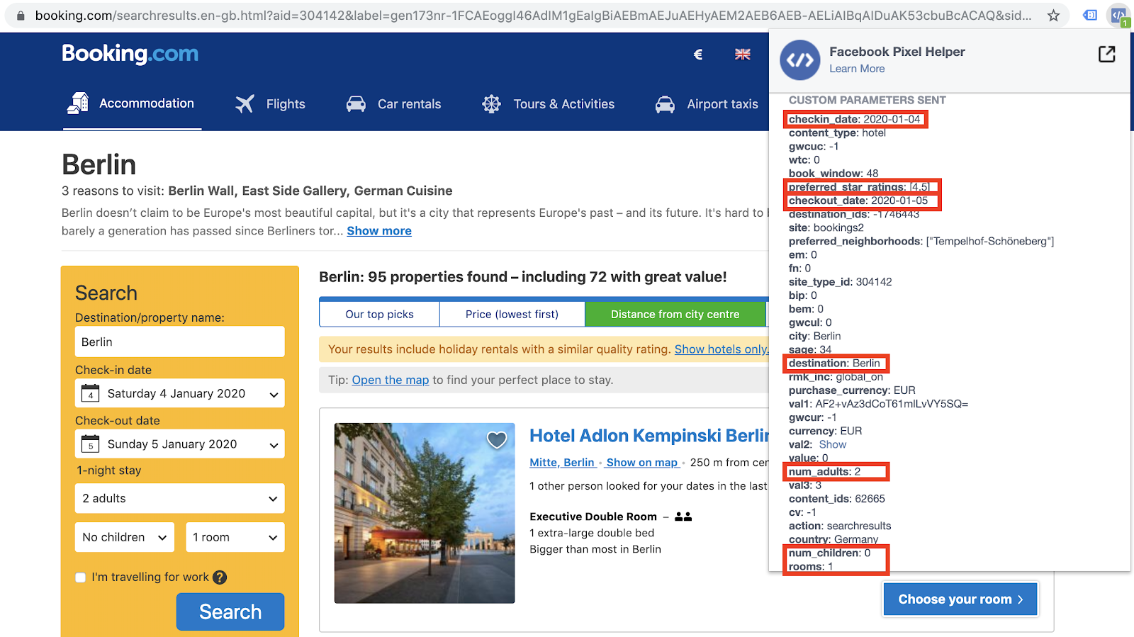Viewport: 1134px width, 637px height.
Task: Click the blue Search button
Action: [x=230, y=611]
